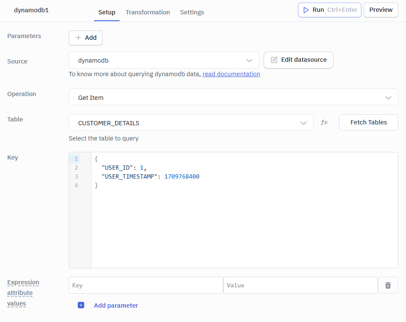
Task: Click the fx expression icon beside Table
Action: [324, 122]
